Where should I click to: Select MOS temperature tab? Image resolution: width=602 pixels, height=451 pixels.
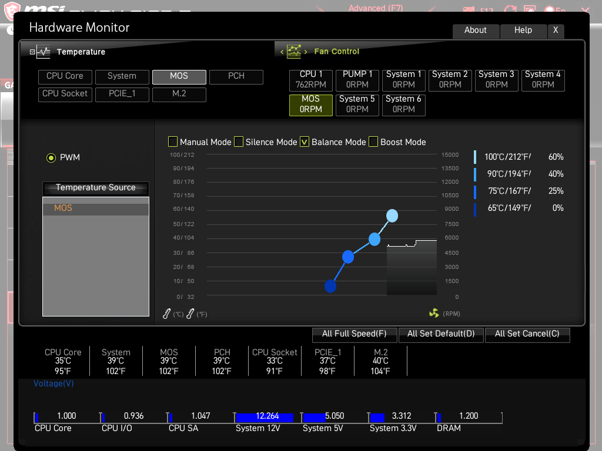coord(179,76)
